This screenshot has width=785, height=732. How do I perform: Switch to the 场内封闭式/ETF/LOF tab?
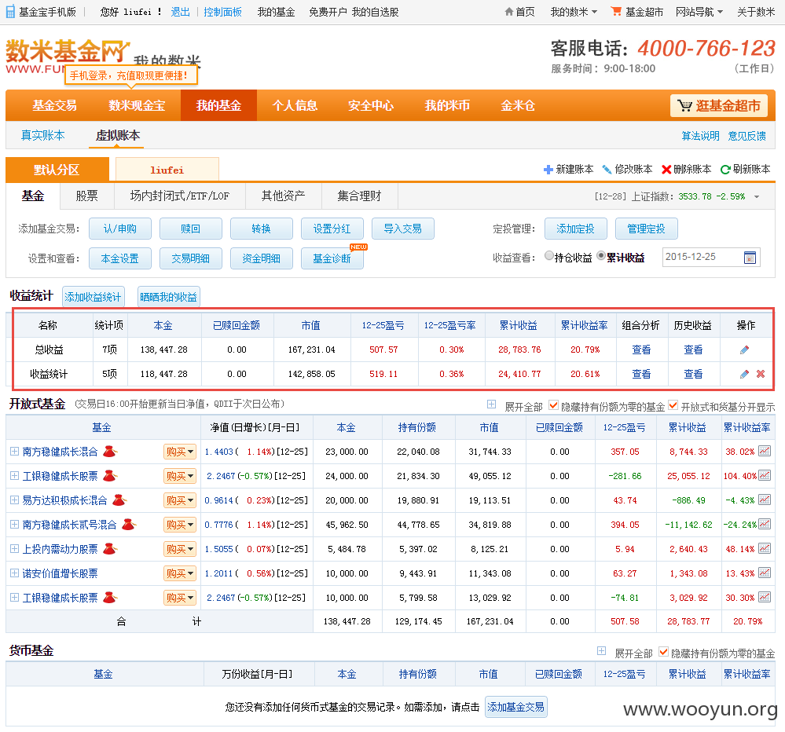pos(180,196)
